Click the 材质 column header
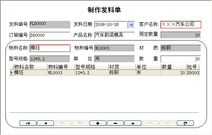Screen dimensions: 212x135 click(x=122, y=67)
